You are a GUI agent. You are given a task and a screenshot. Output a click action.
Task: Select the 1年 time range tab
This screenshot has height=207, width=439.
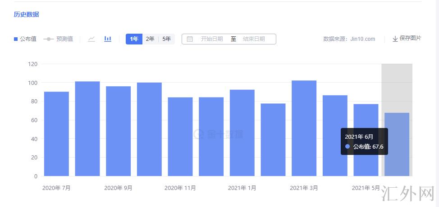tap(134, 39)
